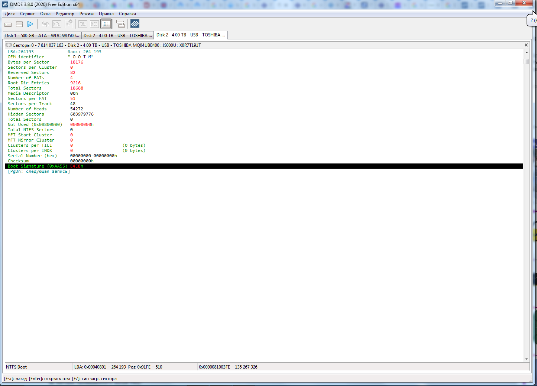Click the 'Number of FATs' label
The height and width of the screenshot is (386, 537).
click(26, 78)
